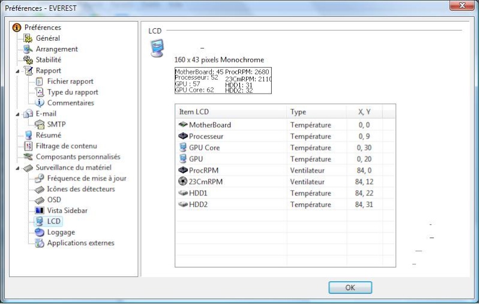Click the Applications externes icon
This screenshot has height=304, width=480.
40,243
